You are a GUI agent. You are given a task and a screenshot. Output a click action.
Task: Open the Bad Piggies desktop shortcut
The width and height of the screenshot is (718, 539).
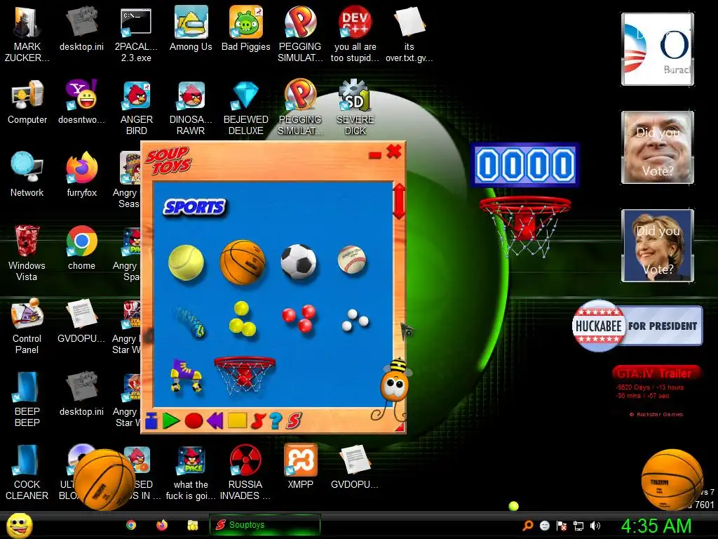coord(246,28)
